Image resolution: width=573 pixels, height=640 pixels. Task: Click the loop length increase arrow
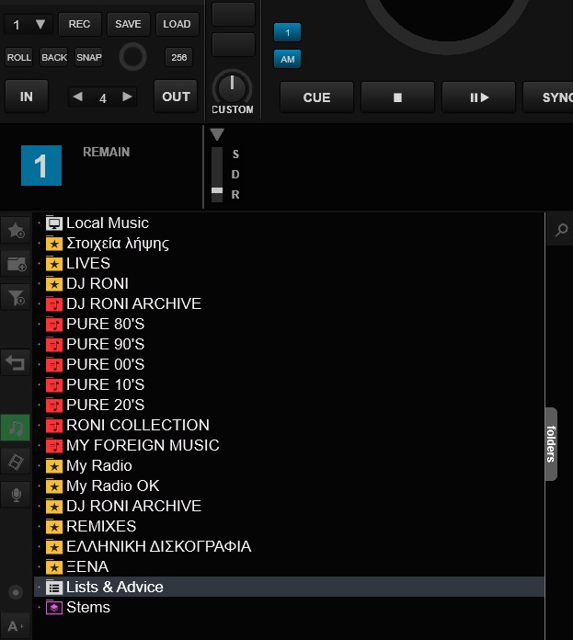[x=127, y=97]
